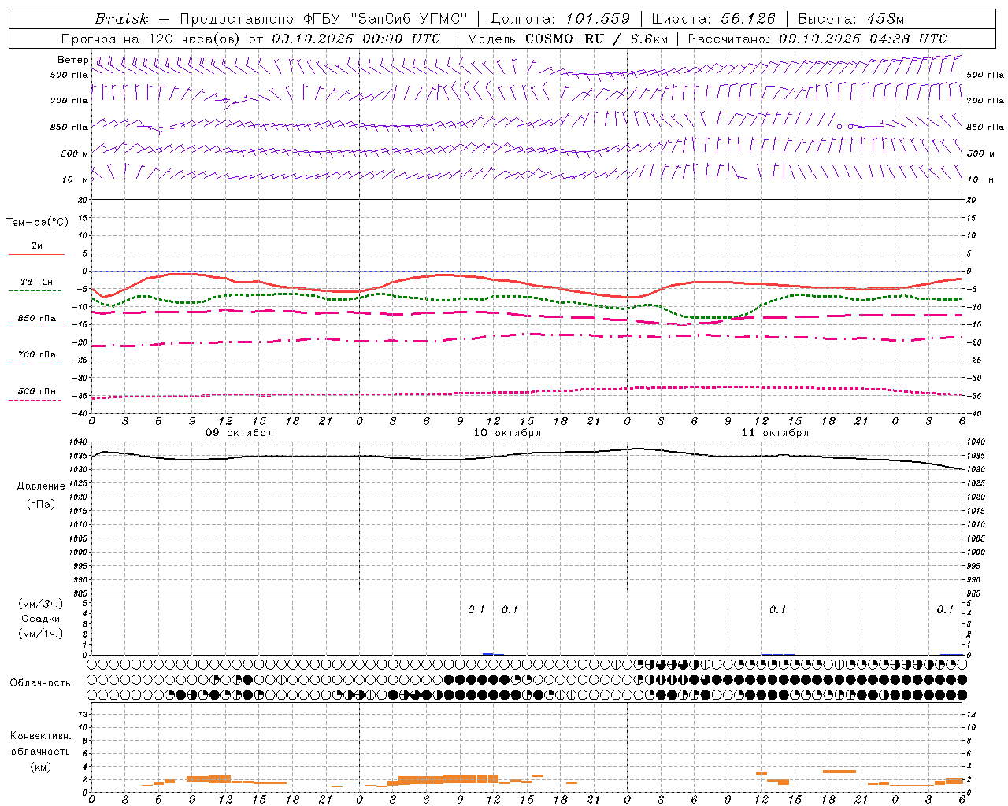
Task: Click the "Ветер" wind panel label
Action: point(73,60)
